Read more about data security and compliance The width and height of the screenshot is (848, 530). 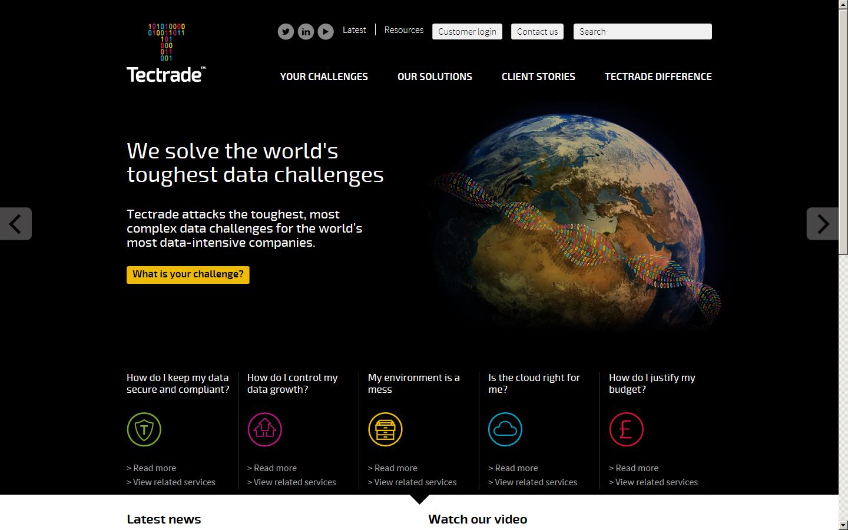click(151, 468)
